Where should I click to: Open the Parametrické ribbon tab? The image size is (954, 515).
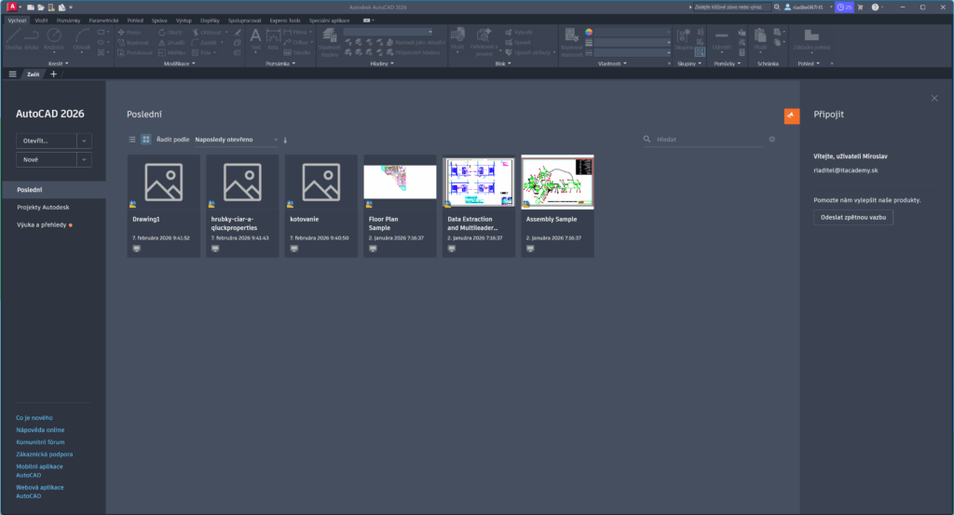pyautogui.click(x=103, y=20)
